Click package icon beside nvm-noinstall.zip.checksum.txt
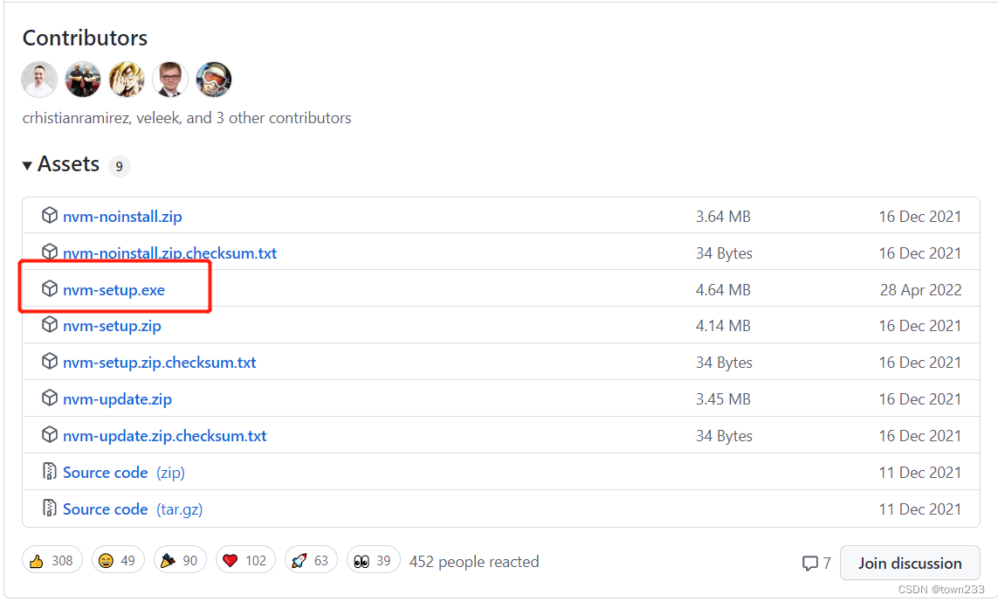Screen dimensions: 998x602 [50, 253]
